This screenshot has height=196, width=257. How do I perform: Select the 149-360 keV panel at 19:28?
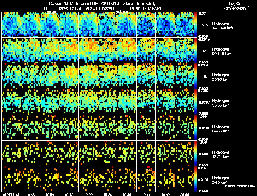(108, 25)
